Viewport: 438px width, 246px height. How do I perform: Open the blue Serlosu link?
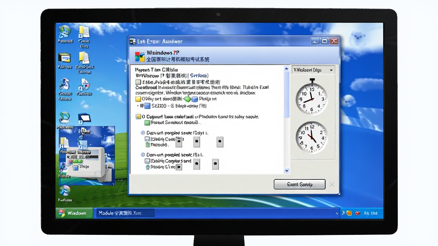tap(198, 76)
